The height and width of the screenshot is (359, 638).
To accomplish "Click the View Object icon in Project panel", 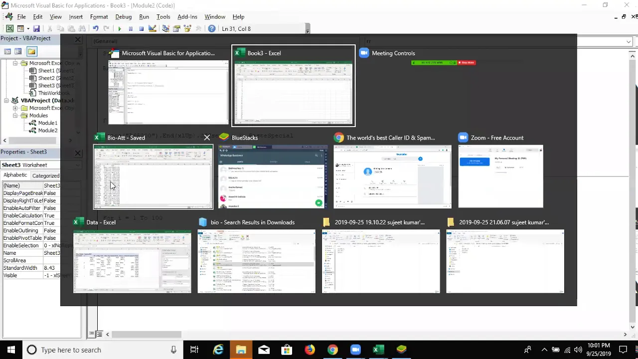I will click(x=18, y=51).
